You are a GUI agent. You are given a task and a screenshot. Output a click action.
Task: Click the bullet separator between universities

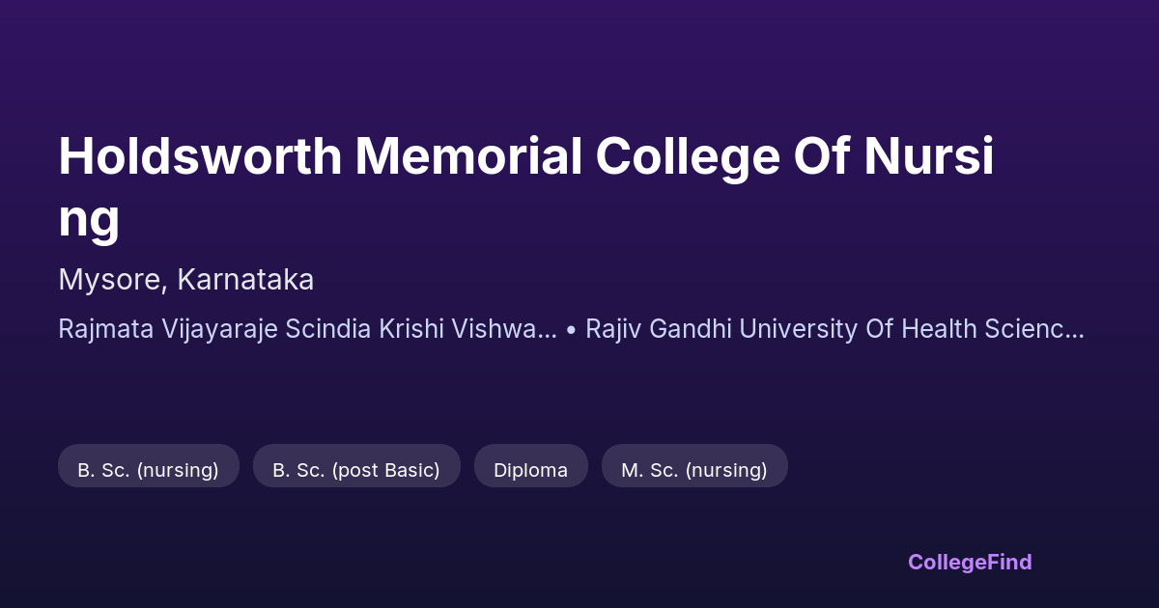(571, 329)
